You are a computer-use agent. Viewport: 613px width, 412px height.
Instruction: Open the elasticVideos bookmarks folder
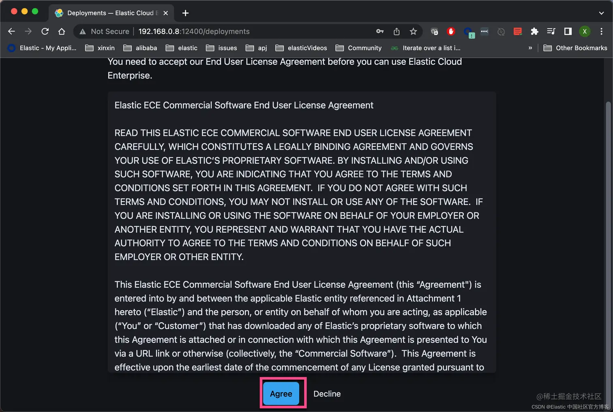(x=301, y=48)
